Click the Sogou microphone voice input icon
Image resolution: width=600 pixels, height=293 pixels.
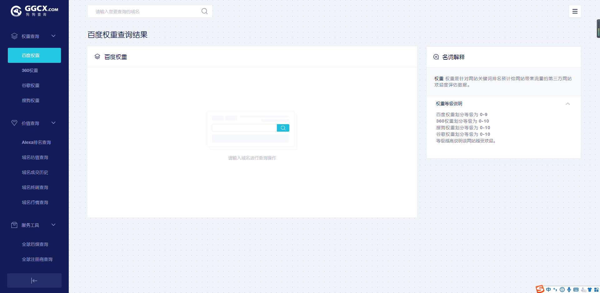click(x=569, y=290)
